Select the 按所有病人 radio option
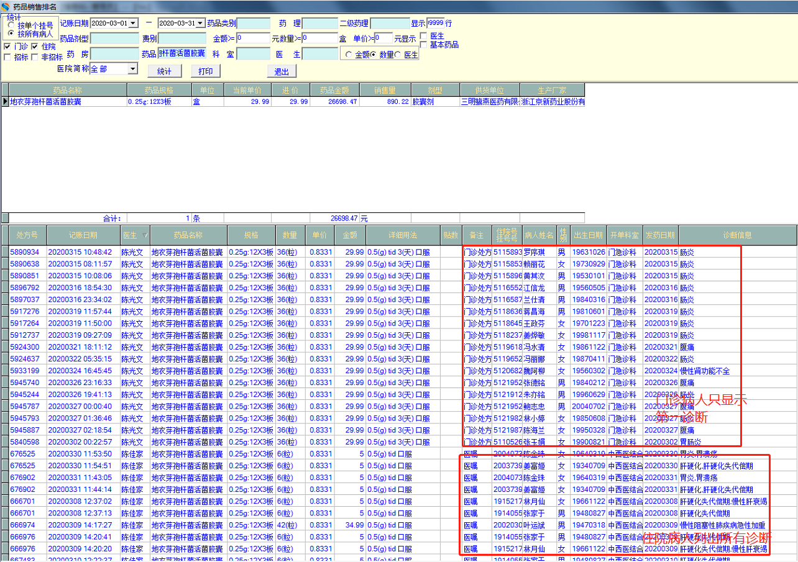This screenshot has height=562, width=798. click(x=11, y=34)
